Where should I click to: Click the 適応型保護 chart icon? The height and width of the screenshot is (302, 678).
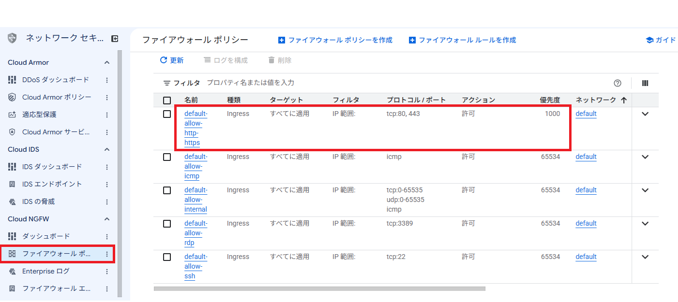pos(12,115)
